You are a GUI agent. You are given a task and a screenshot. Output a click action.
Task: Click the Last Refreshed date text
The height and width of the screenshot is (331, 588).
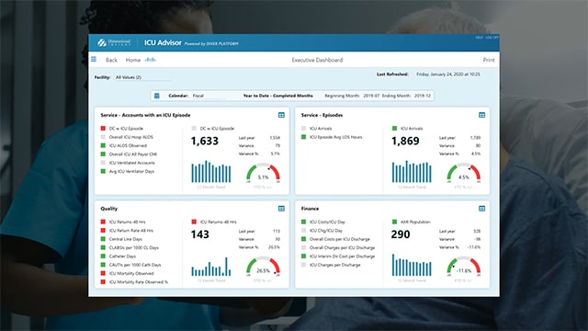[x=448, y=74]
